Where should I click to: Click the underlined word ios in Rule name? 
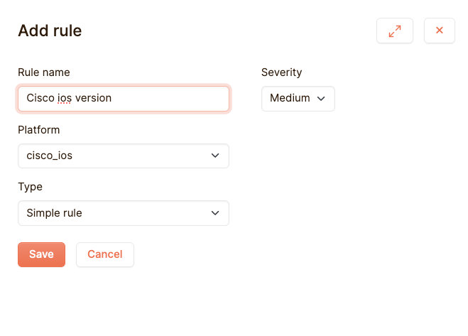(x=64, y=98)
